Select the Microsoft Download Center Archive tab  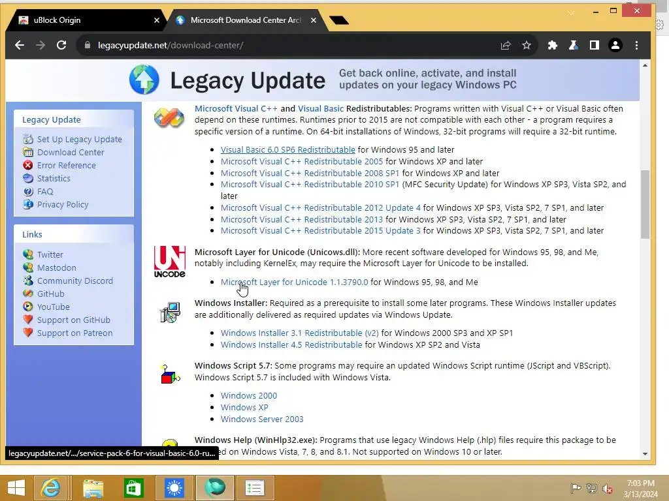(246, 20)
